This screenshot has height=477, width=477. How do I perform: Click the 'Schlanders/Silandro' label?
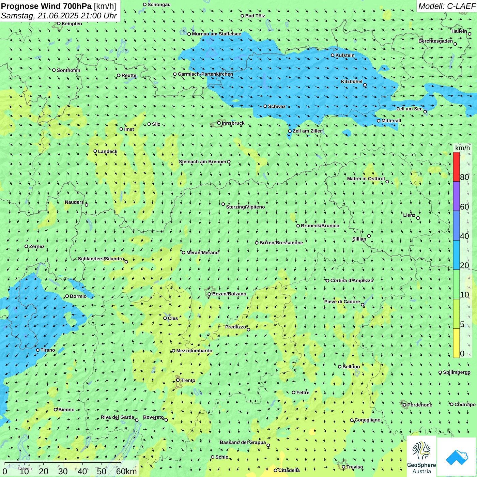pos(101,259)
